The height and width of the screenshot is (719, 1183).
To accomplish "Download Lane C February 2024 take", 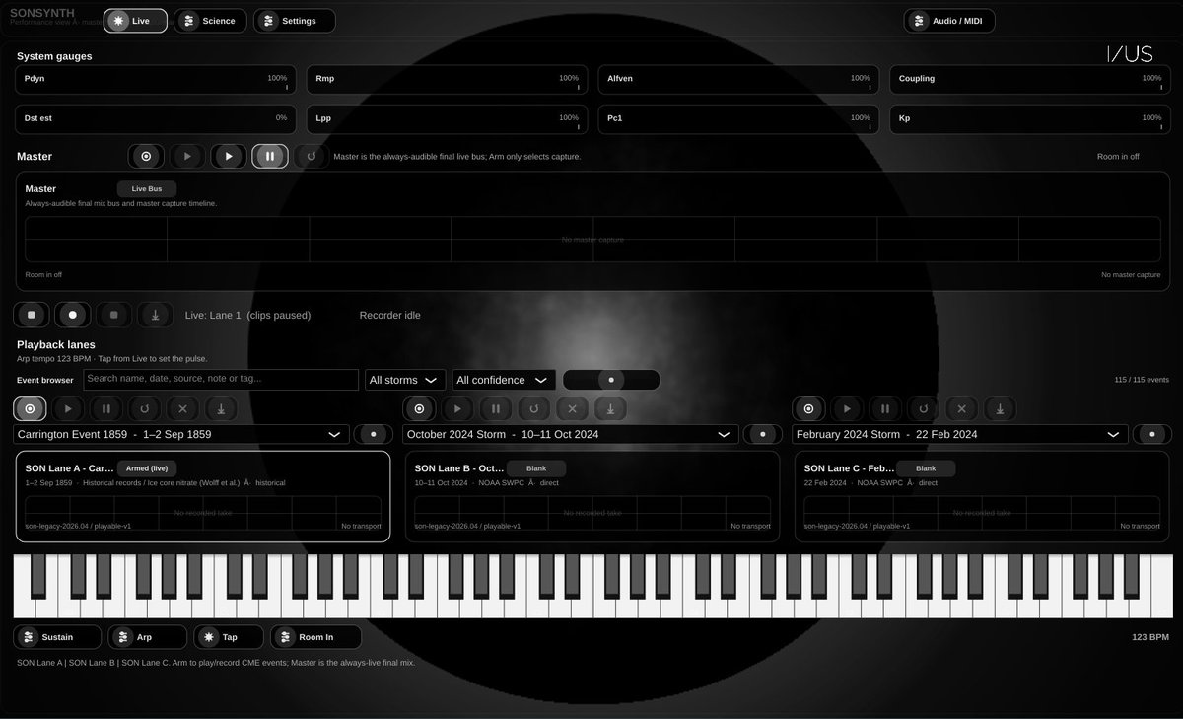I will [1000, 408].
